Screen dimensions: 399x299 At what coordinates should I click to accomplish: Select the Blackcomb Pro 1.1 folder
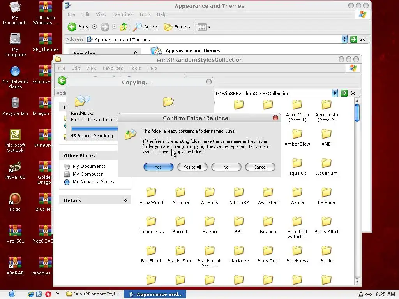tap(209, 257)
